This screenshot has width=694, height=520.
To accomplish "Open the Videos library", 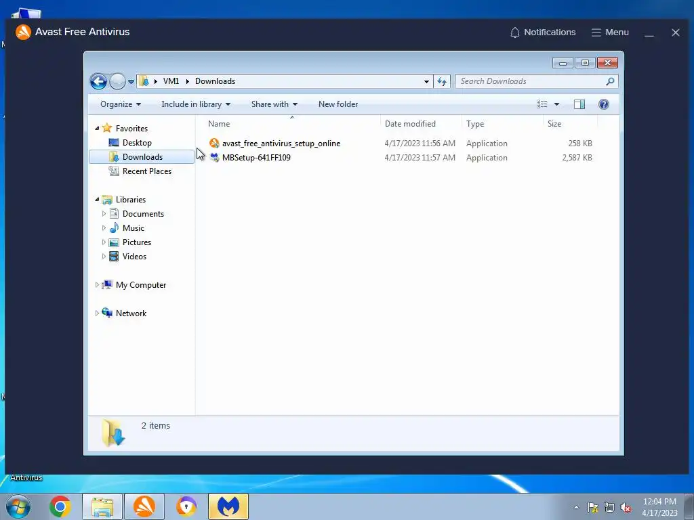I will coord(134,257).
